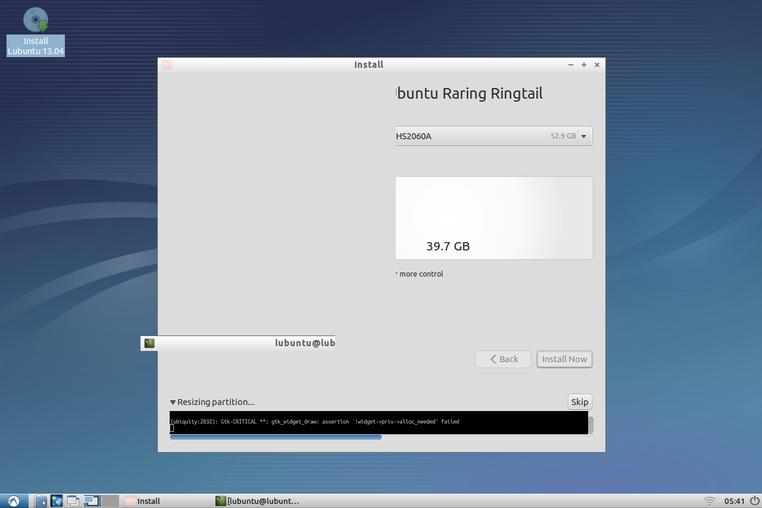This screenshot has width=762, height=508.
Task: Click the power/logout icon in the panel
Action: (x=754, y=501)
